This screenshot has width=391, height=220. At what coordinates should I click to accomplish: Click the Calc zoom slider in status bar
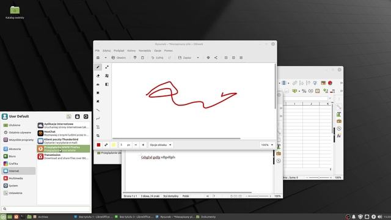coord(319,178)
